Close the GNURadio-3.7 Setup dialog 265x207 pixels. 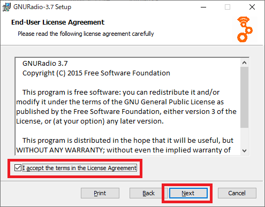[252, 7]
